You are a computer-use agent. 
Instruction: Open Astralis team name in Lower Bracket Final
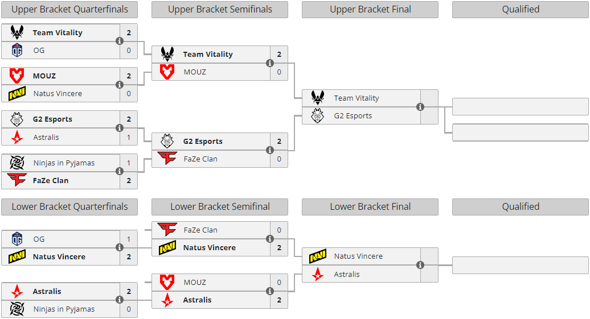pyautogui.click(x=347, y=274)
